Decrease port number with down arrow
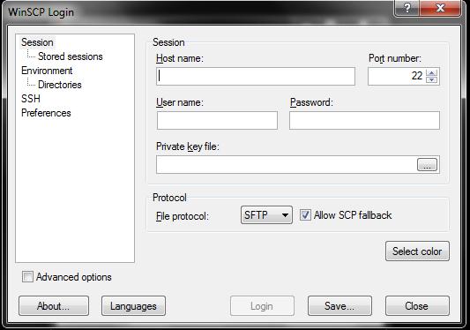The image size is (470, 330). [x=431, y=79]
